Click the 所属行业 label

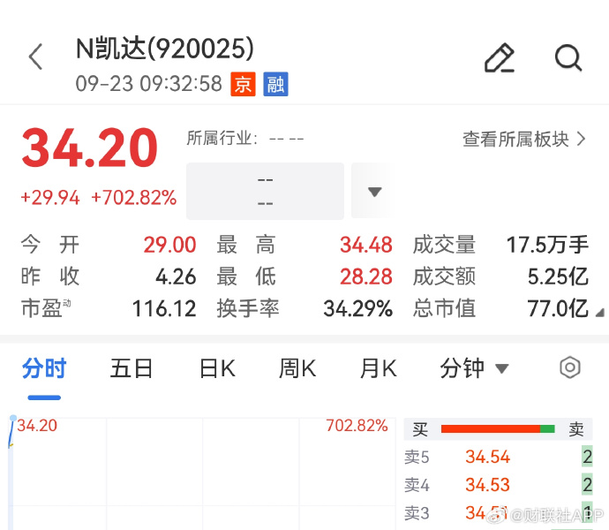click(x=222, y=138)
